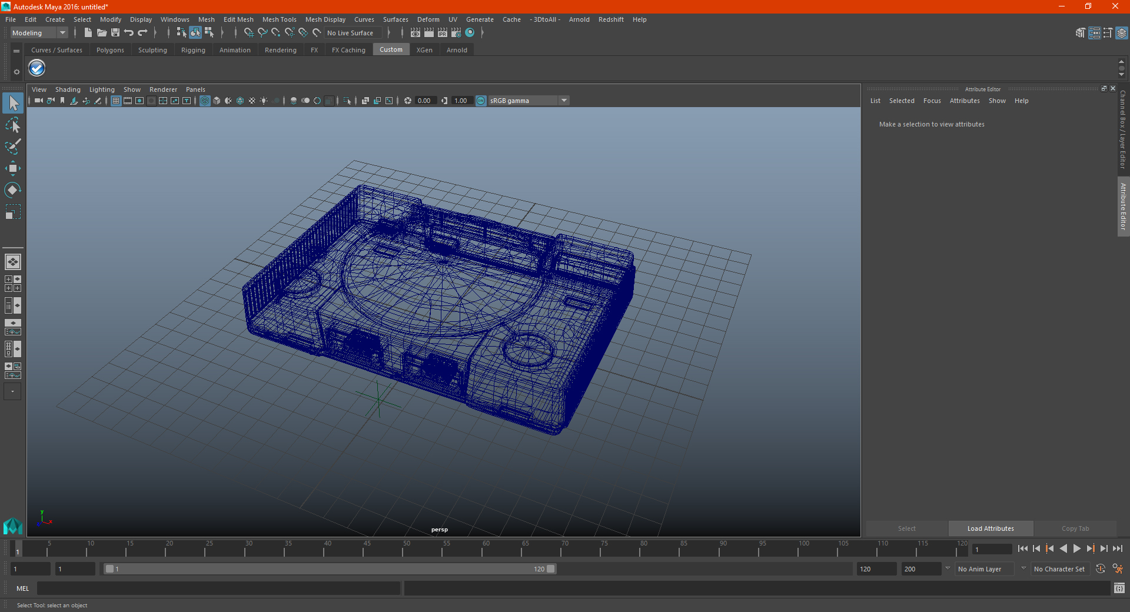The width and height of the screenshot is (1130, 612).
Task: Open the Mesh Tools menu
Action: click(279, 19)
